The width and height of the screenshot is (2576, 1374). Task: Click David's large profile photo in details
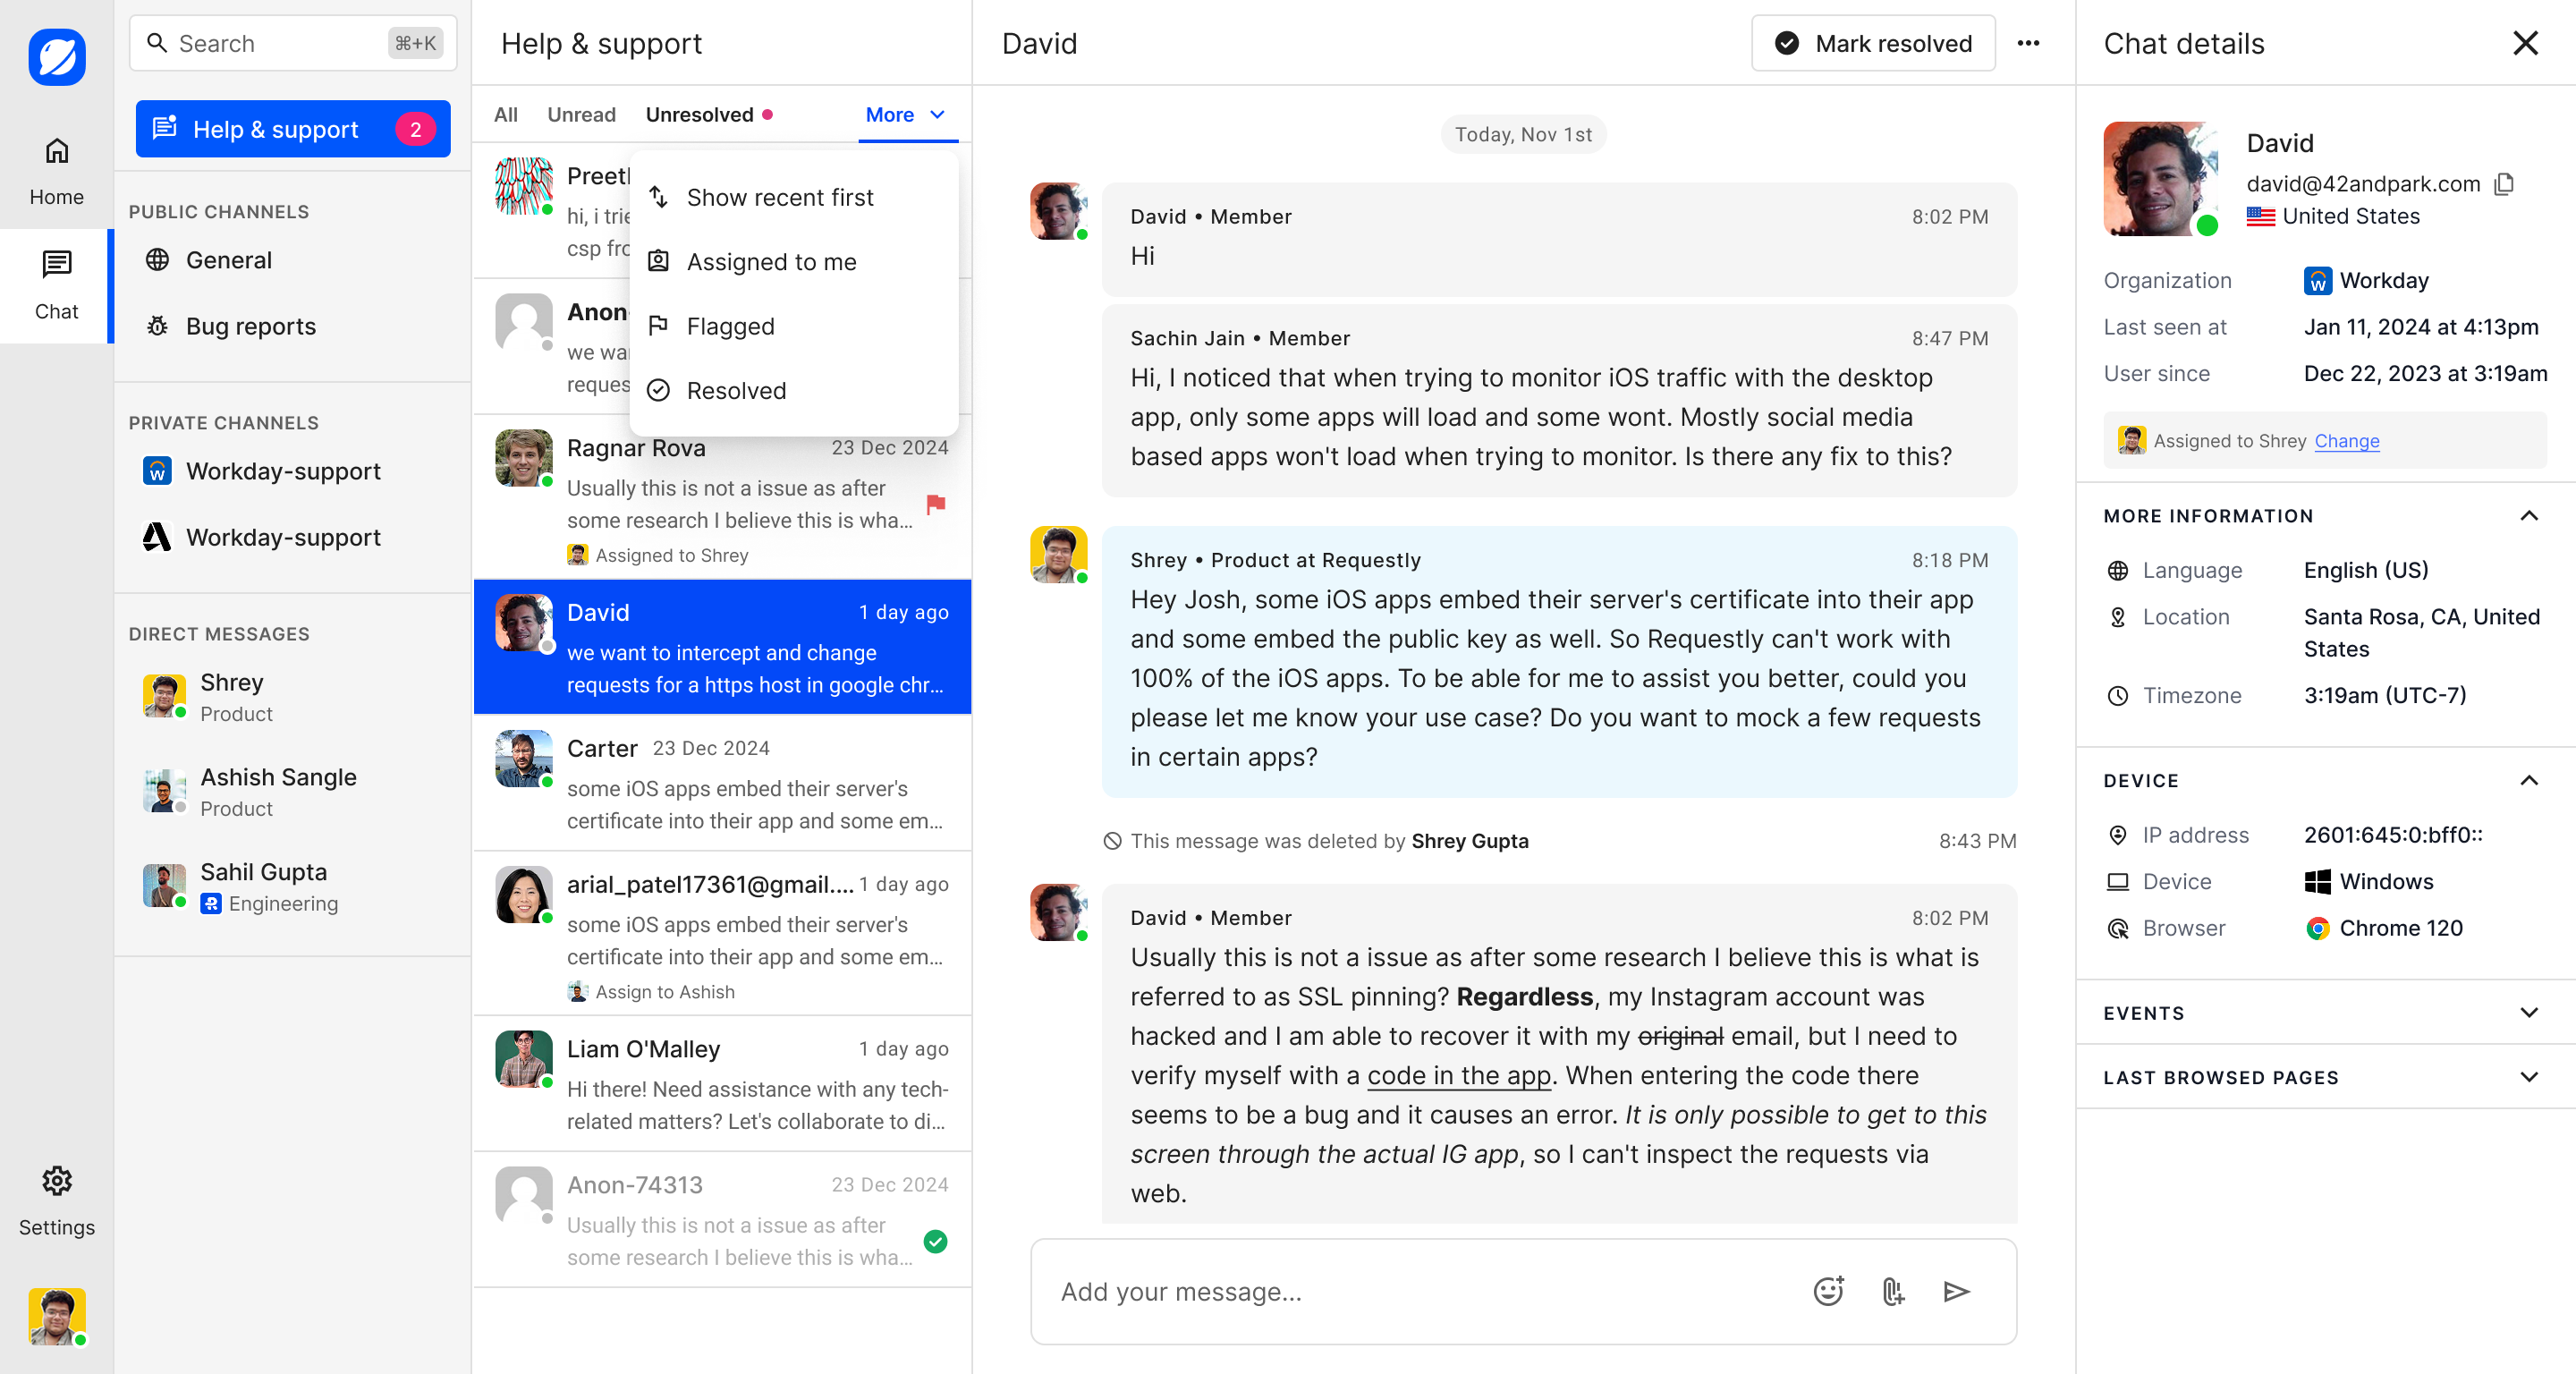2160,179
